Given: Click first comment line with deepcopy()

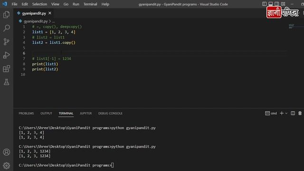Looking at the screenshot, I should 57,27.
